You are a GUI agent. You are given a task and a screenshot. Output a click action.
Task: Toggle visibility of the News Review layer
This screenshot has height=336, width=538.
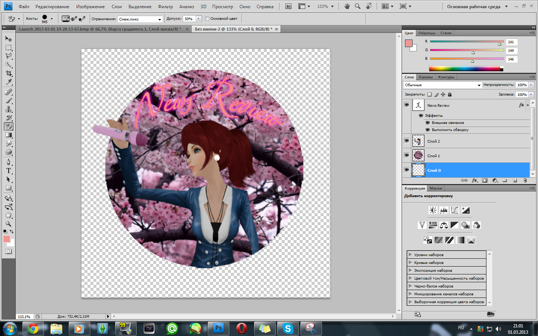pyautogui.click(x=406, y=105)
